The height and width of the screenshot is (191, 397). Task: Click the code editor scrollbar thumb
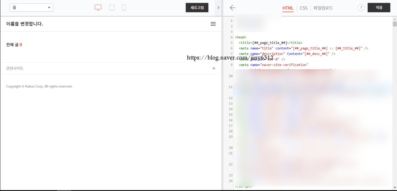point(394,24)
